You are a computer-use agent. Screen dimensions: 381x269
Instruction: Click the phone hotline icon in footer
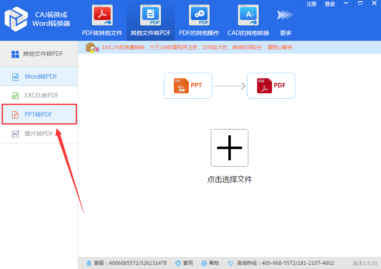click(230, 263)
